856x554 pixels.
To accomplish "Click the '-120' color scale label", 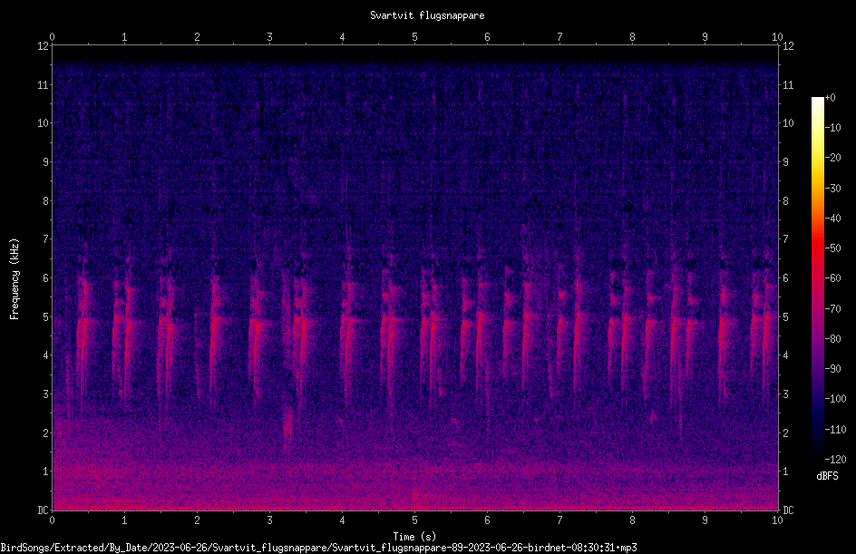I will (x=835, y=460).
